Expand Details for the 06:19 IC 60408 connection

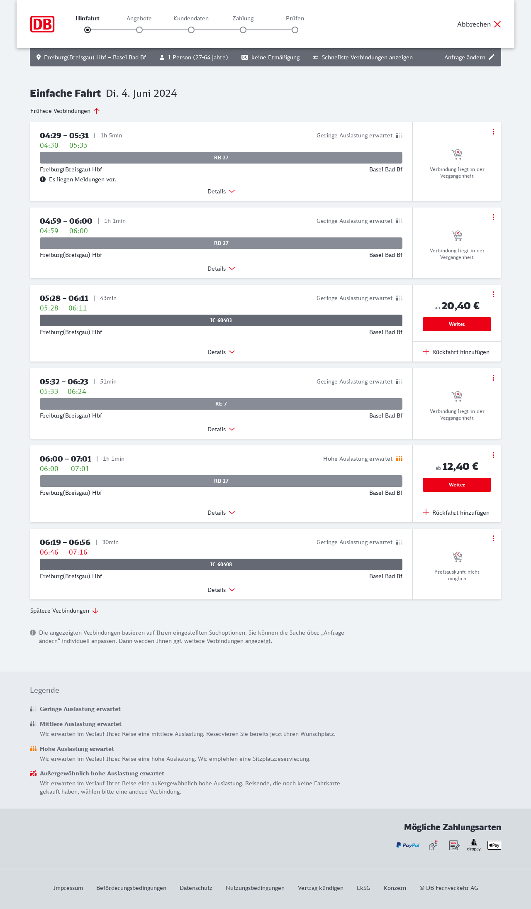221,590
